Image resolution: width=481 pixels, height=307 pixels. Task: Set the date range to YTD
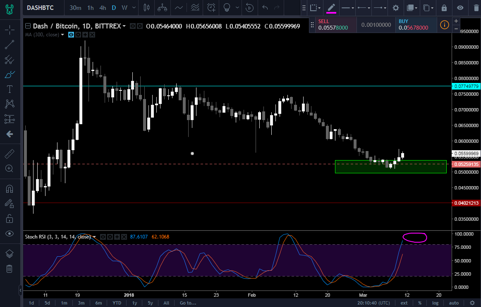point(117,303)
